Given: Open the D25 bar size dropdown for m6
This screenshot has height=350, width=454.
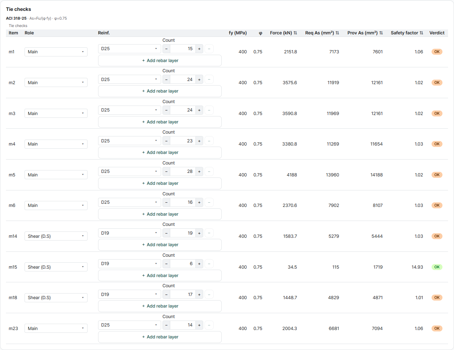Looking at the screenshot, I should click(130, 202).
